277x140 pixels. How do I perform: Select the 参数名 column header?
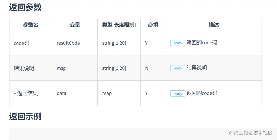(31, 25)
